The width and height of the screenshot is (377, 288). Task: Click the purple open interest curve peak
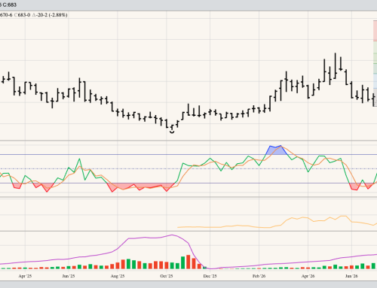[x=172, y=235]
